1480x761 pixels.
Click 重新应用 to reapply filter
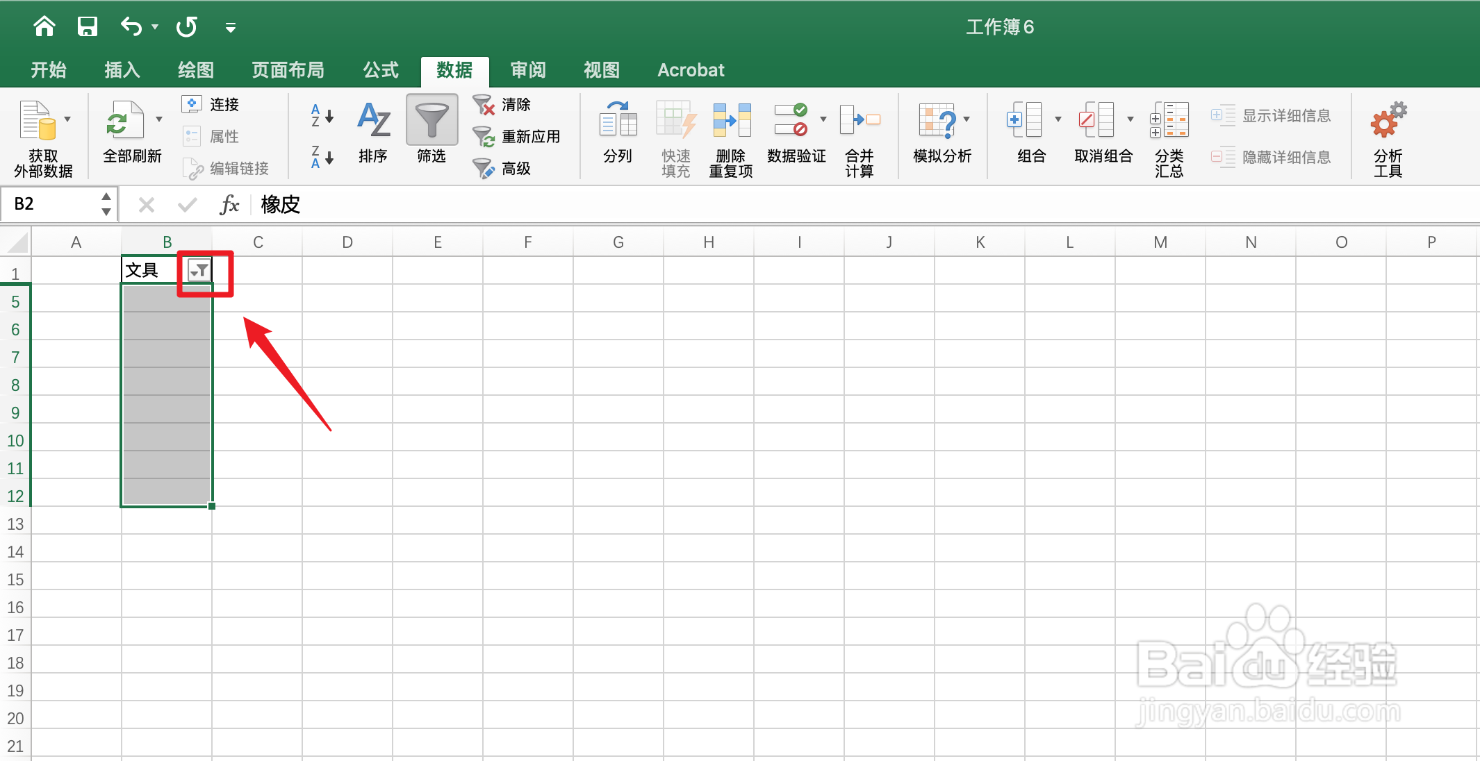tap(529, 136)
